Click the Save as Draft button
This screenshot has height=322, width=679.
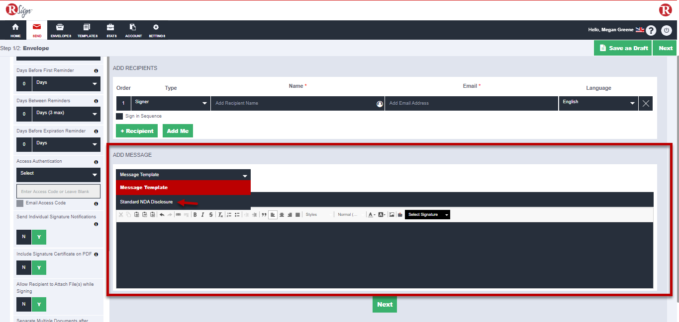click(x=623, y=48)
